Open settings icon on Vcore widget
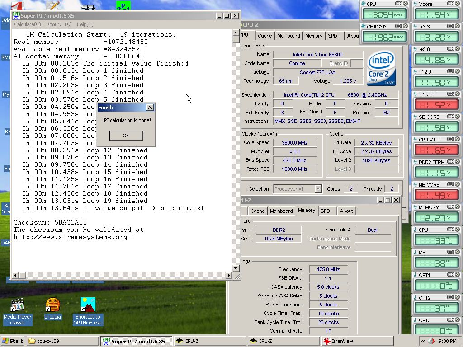The image size is (463, 347). point(450,4)
